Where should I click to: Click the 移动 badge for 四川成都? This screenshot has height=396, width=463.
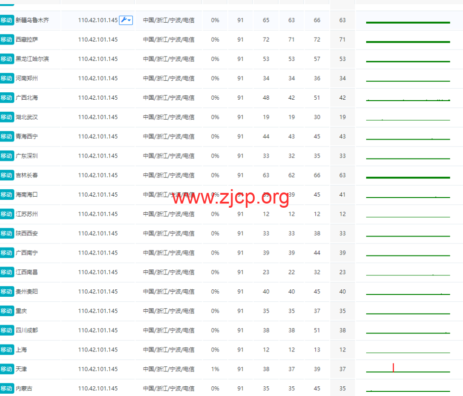pos(6,330)
